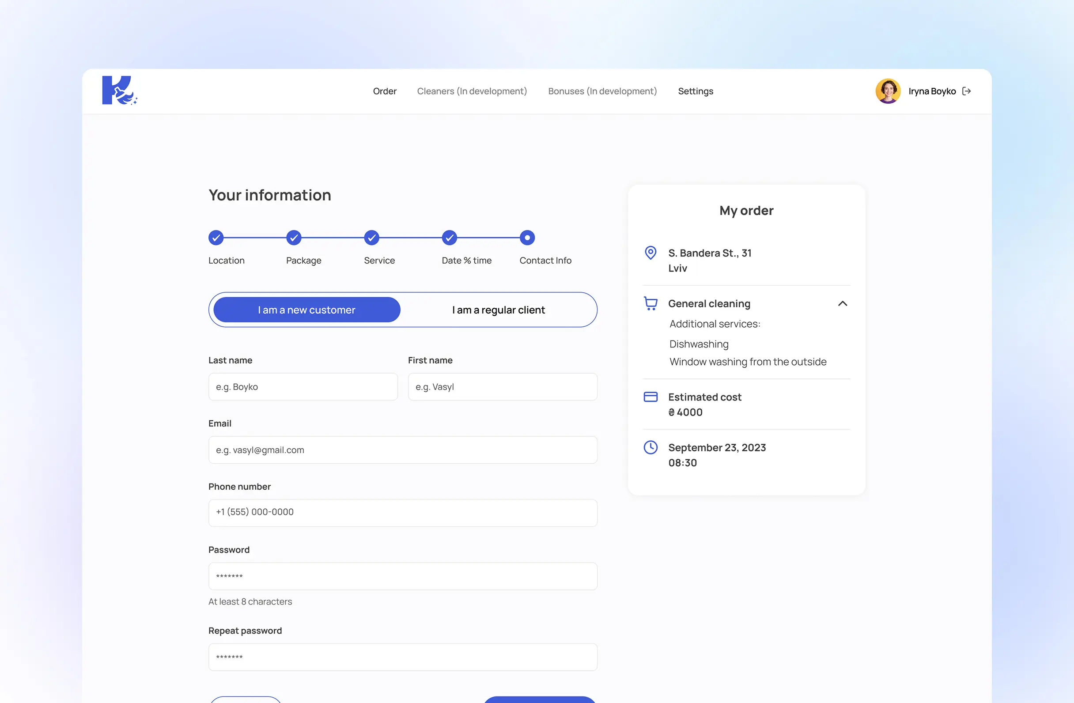This screenshot has height=703, width=1074.
Task: Click the location pin icon in My order
Action: pyautogui.click(x=650, y=253)
